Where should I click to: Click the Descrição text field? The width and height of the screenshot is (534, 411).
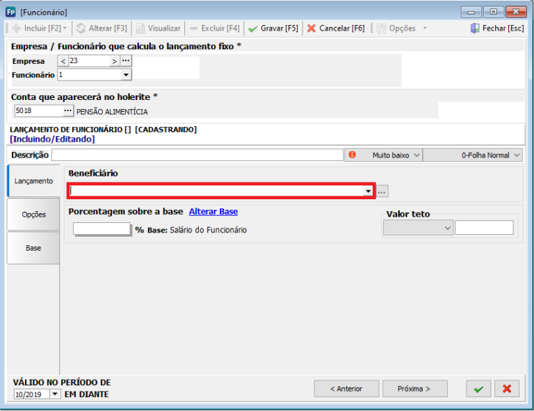click(x=197, y=155)
